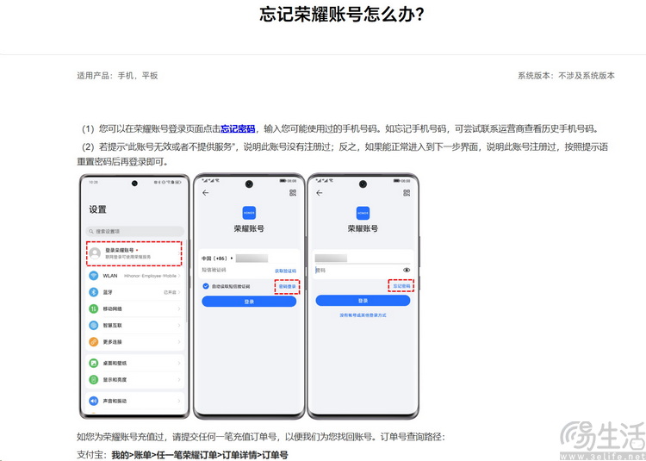
Task: Click the 设置 heading on settings screen
Action: click(x=97, y=209)
